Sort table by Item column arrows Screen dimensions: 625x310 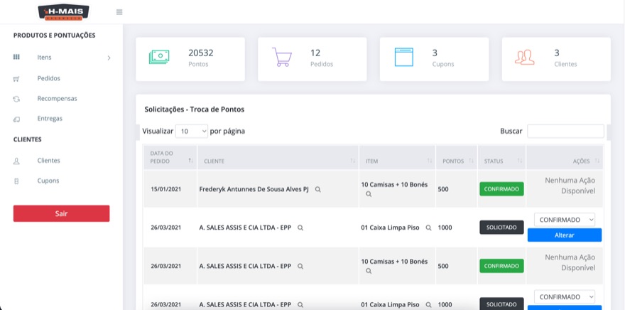[x=430, y=161]
